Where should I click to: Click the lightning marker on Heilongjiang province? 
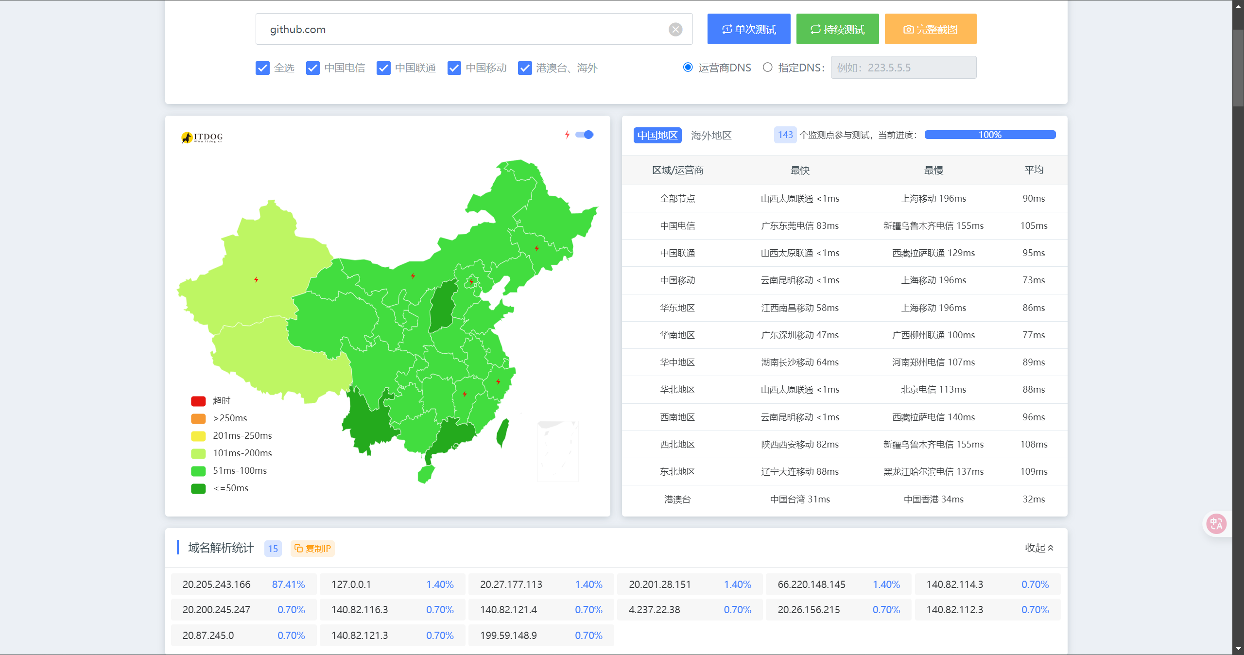pos(537,248)
